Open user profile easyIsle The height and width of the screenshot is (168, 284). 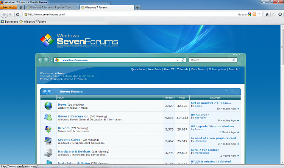click(200, 118)
